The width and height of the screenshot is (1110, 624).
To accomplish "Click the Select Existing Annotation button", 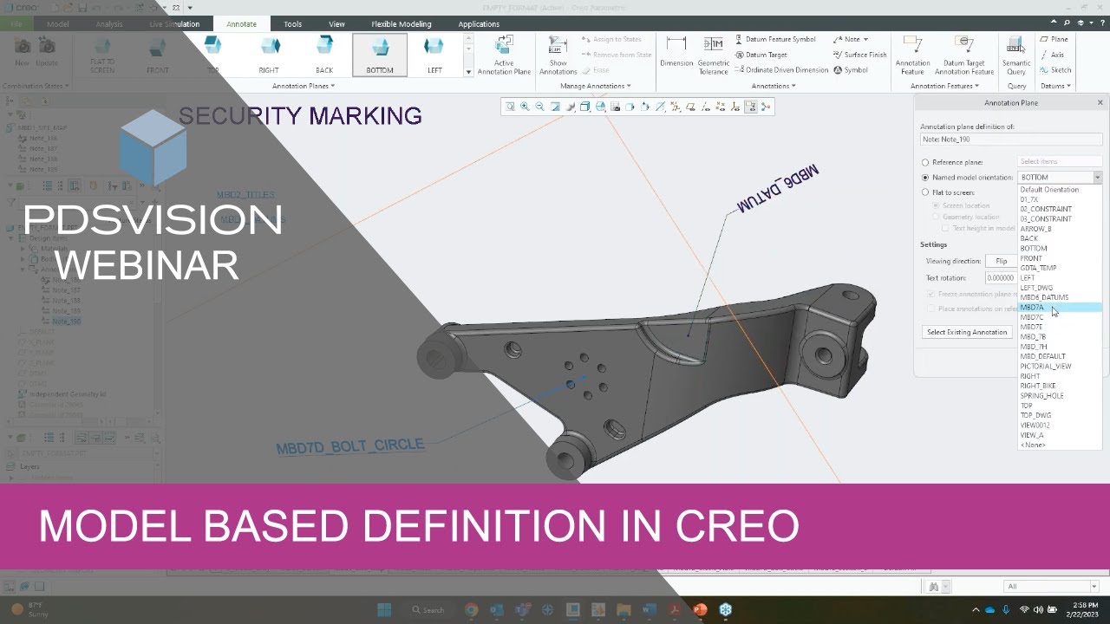I will click(967, 332).
